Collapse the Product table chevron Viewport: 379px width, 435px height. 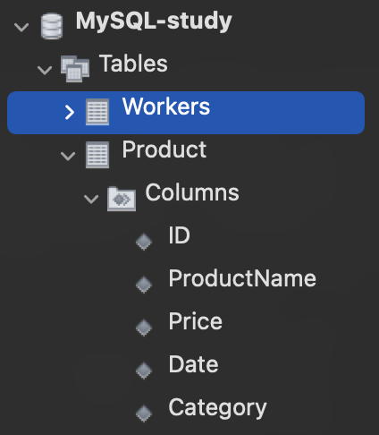point(68,156)
